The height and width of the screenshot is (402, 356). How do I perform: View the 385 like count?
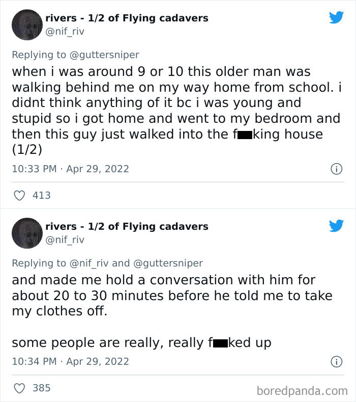pyautogui.click(x=41, y=388)
